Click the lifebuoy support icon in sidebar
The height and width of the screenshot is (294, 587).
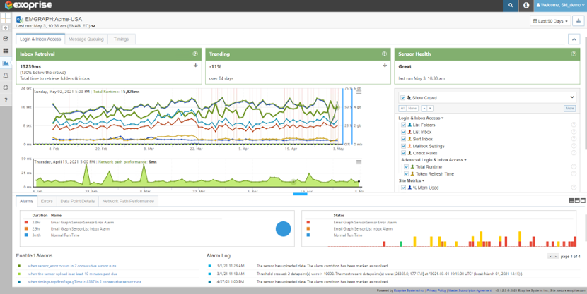coord(6,87)
